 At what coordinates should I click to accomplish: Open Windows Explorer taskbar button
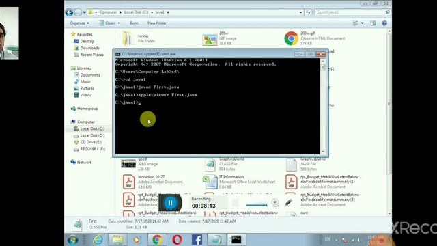tap(117, 240)
